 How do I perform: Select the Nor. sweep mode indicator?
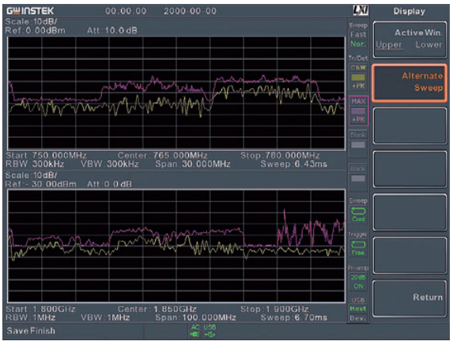click(x=358, y=44)
